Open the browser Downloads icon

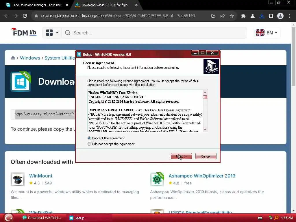point(262,16)
